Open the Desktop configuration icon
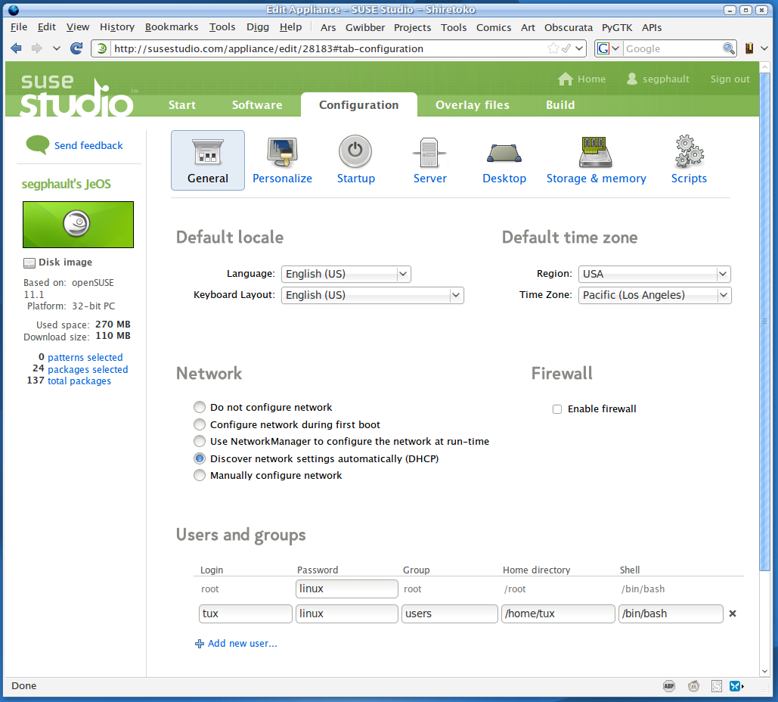 tap(504, 153)
